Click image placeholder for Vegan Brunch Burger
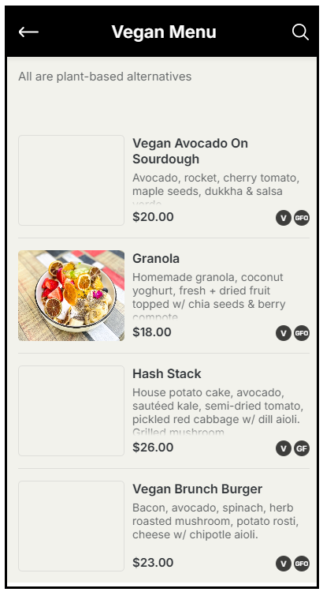 (71, 526)
